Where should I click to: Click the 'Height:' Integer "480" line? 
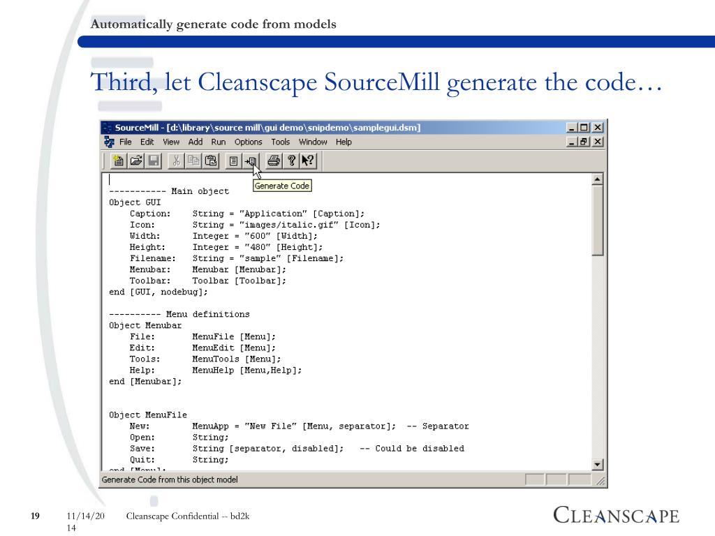click(226, 247)
